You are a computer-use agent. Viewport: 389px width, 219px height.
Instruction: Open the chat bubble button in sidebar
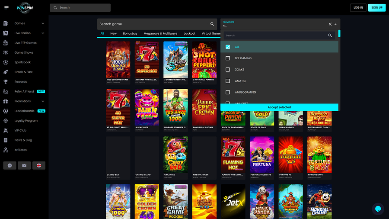tap(10, 165)
